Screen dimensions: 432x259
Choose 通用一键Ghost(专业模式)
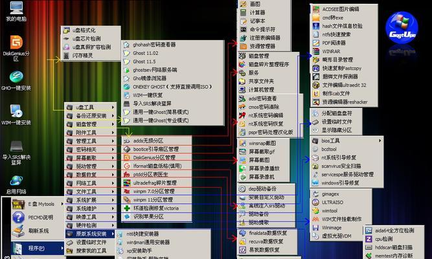[x=173, y=120]
